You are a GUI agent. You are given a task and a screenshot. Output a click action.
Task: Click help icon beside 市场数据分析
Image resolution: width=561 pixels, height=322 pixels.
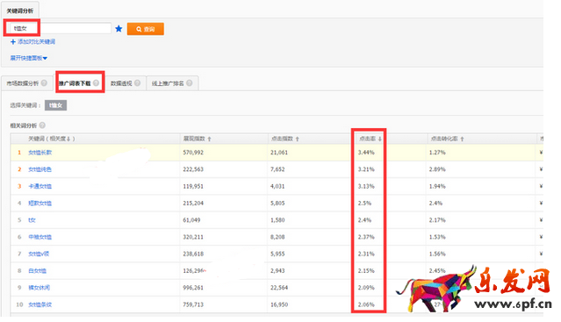44,82
